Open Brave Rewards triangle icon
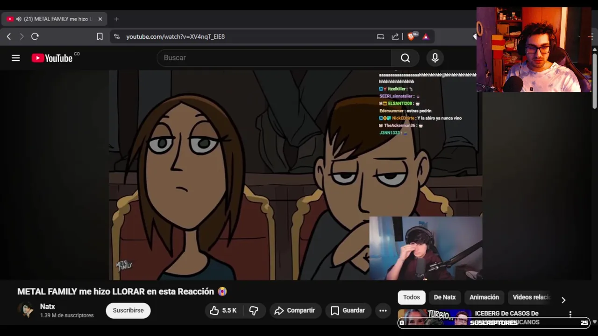The image size is (598, 336). click(426, 36)
